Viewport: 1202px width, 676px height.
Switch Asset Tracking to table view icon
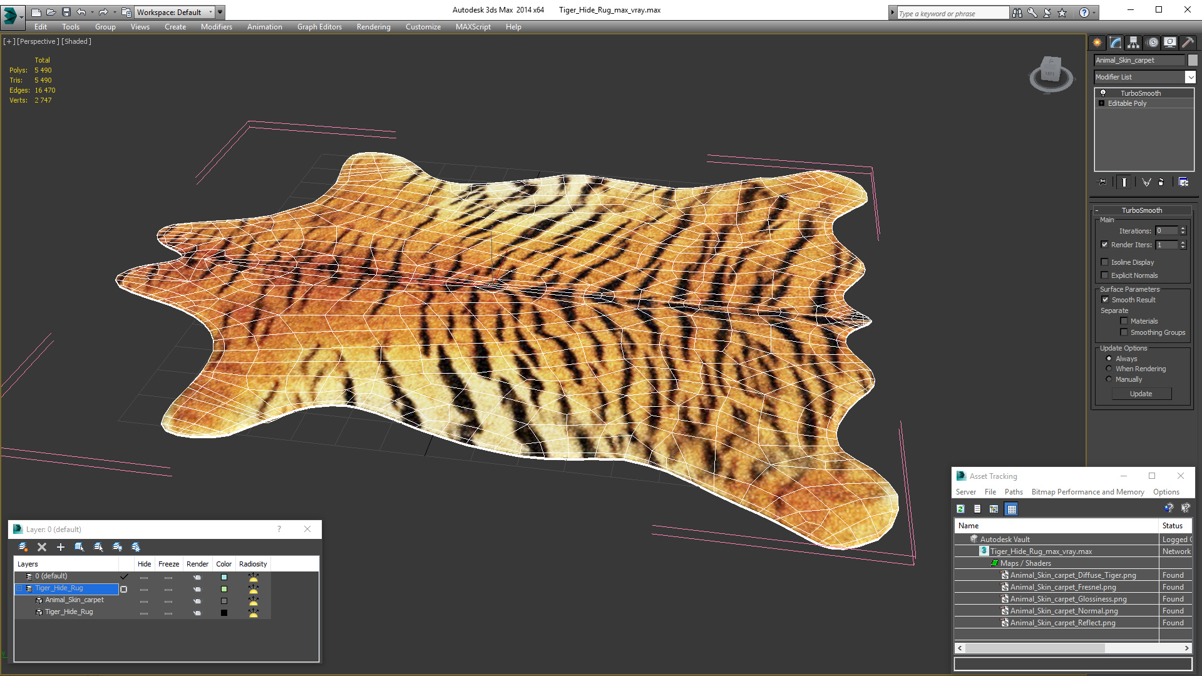[x=1011, y=509]
